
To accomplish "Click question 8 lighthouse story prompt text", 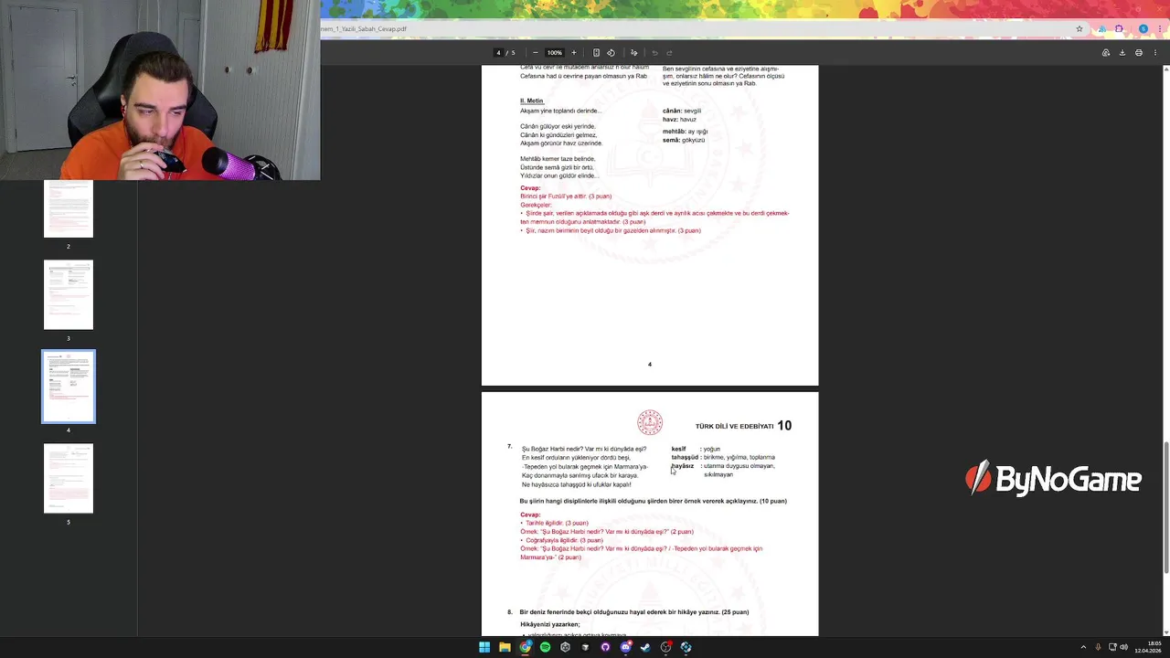I will point(634,611).
